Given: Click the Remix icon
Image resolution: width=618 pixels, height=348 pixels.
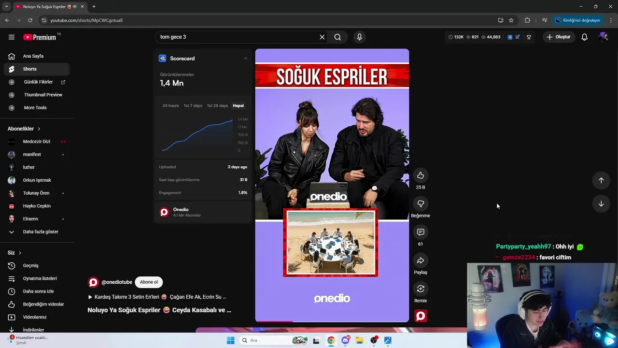Looking at the screenshot, I should pyautogui.click(x=421, y=289).
